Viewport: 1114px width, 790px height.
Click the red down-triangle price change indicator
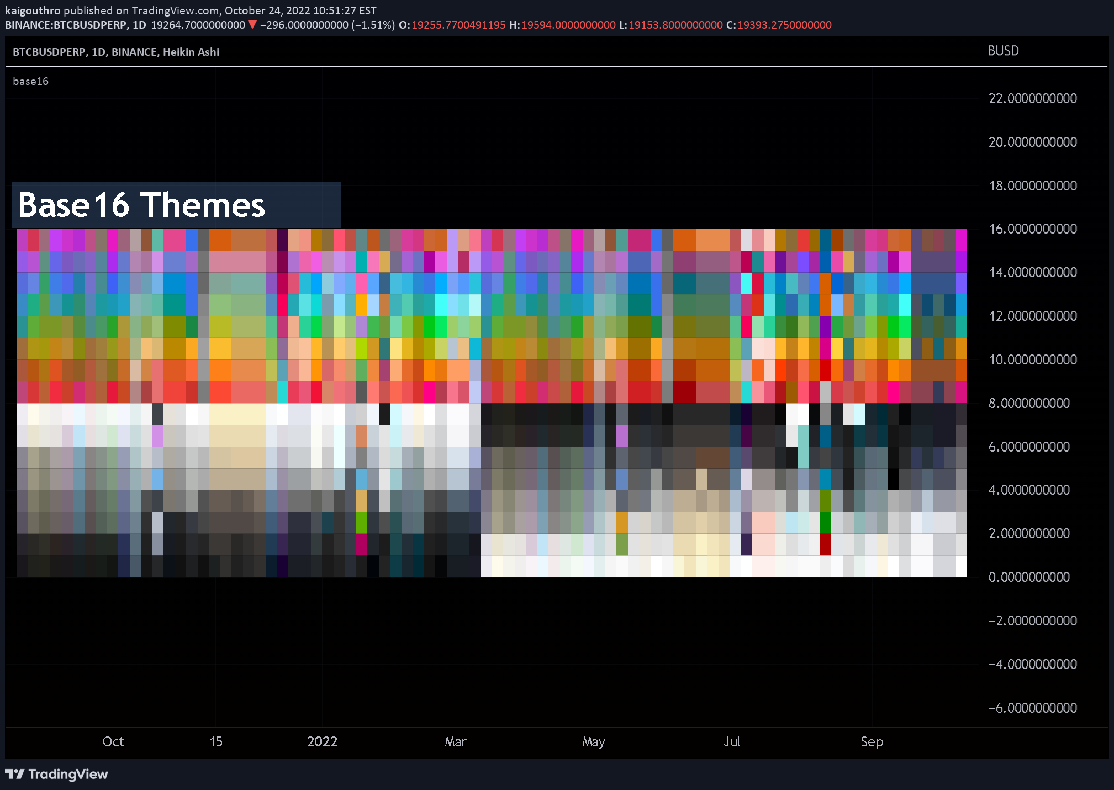[253, 25]
